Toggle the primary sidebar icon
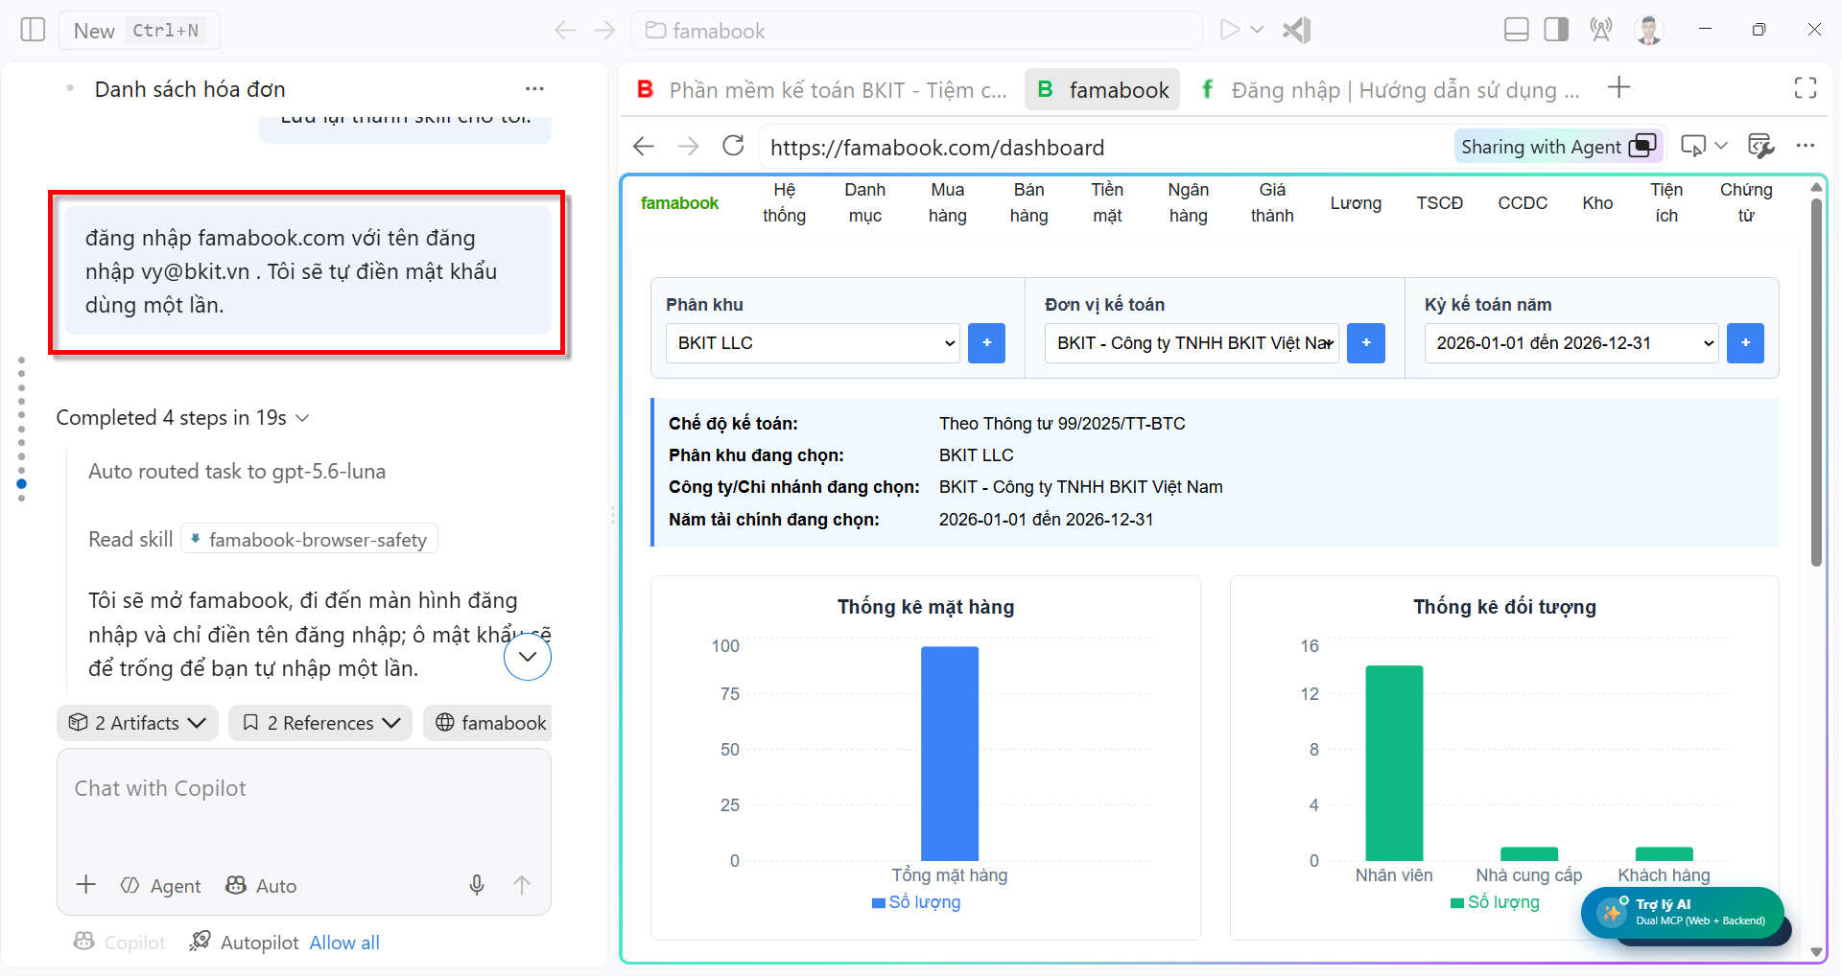The image size is (1842, 978). tap(33, 30)
